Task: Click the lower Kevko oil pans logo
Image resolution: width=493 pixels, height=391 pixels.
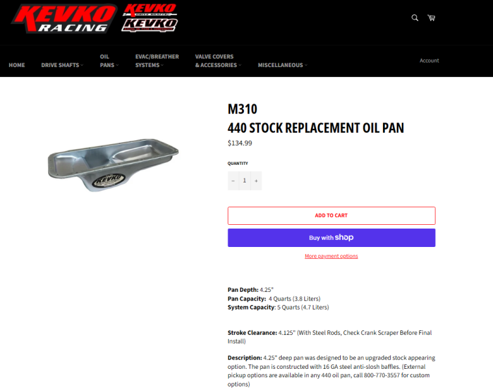Action: pos(150,25)
